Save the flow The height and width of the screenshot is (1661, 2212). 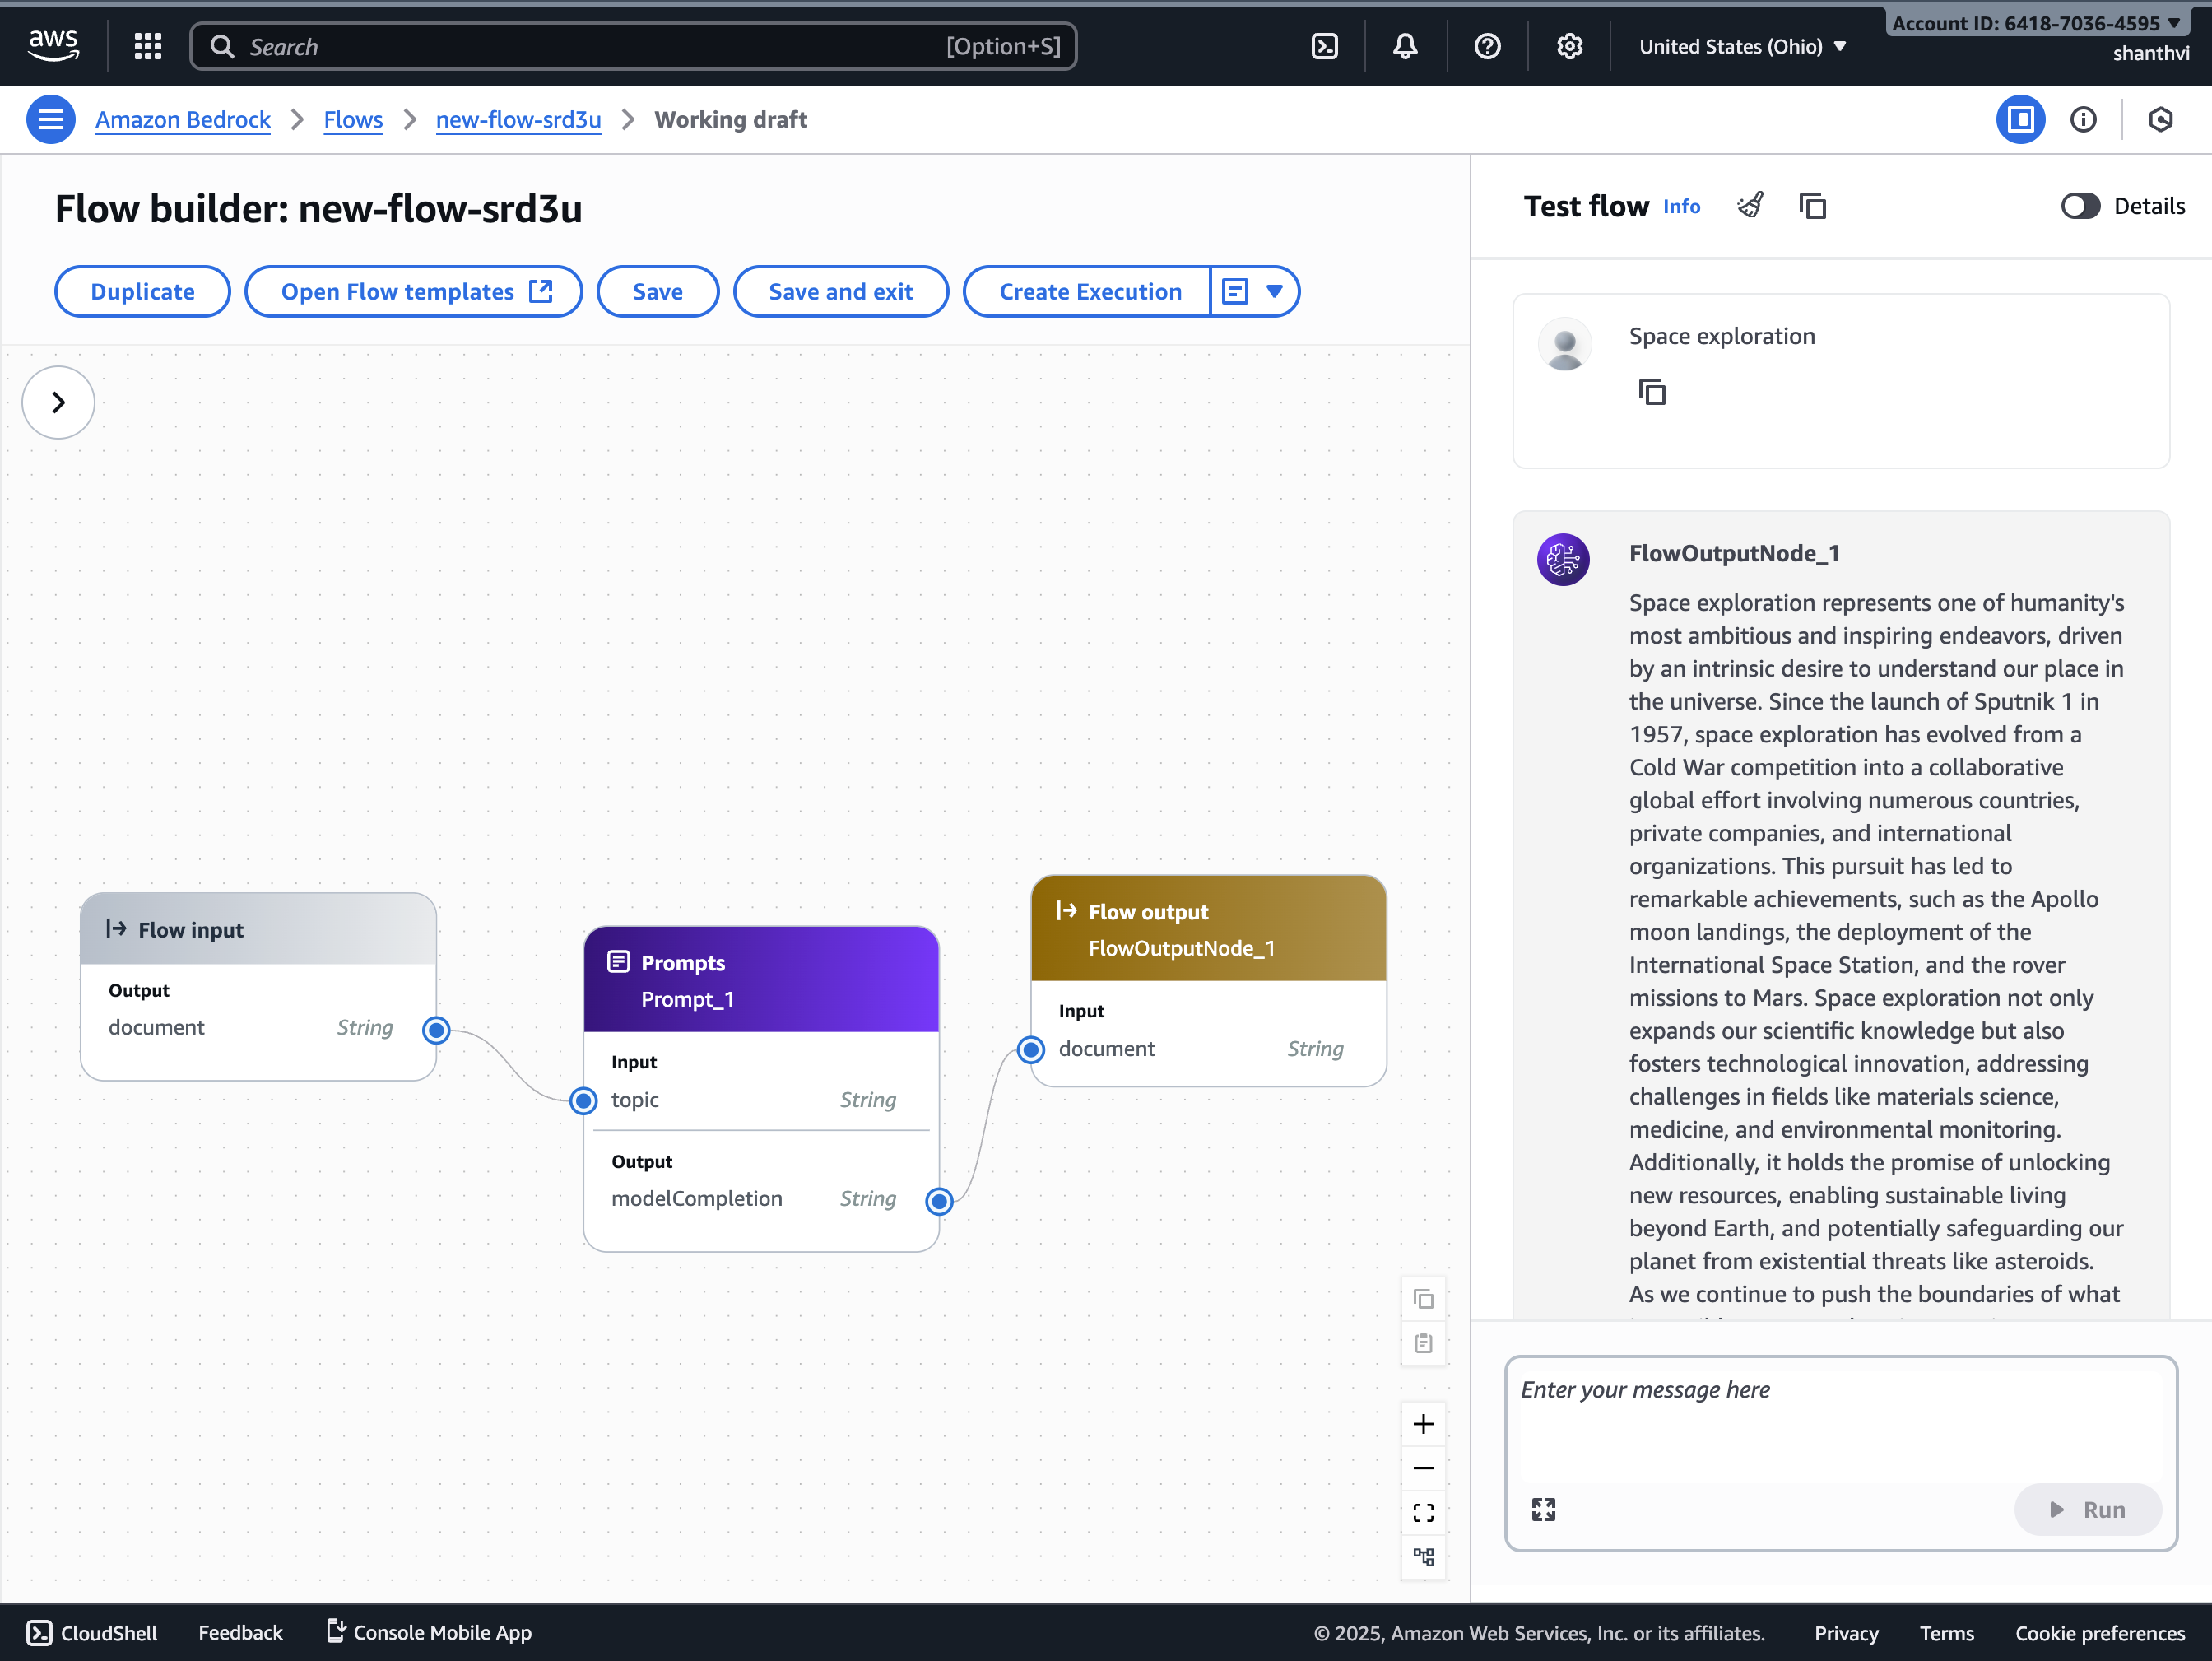tap(658, 291)
